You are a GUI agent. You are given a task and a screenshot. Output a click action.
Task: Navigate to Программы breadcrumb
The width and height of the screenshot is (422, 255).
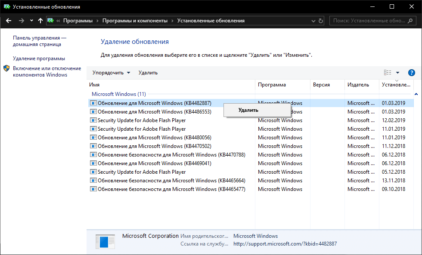click(78, 21)
